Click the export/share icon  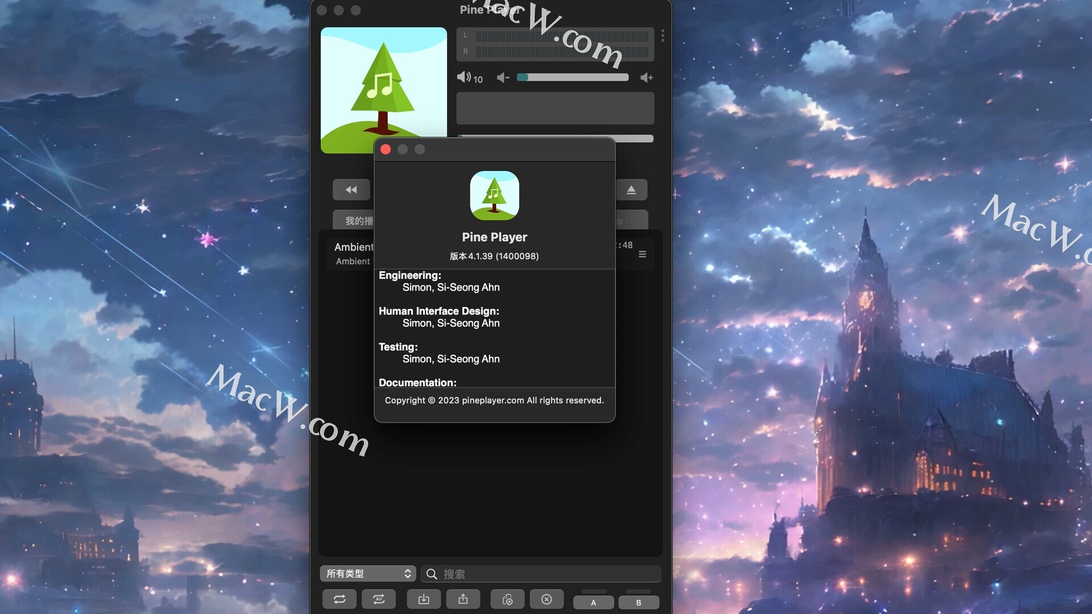pyautogui.click(x=463, y=599)
